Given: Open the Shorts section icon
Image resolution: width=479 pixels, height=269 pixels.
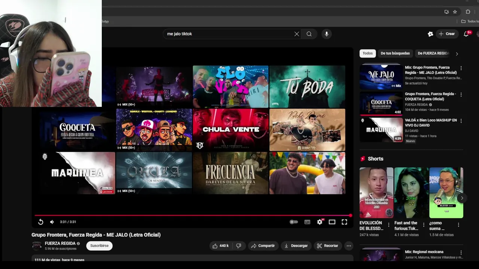Looking at the screenshot, I should click(363, 159).
